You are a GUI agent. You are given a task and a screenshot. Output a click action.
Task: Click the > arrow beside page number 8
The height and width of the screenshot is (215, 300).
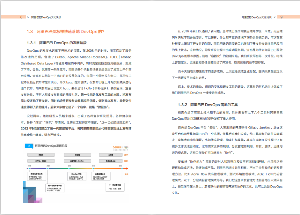point(28,17)
